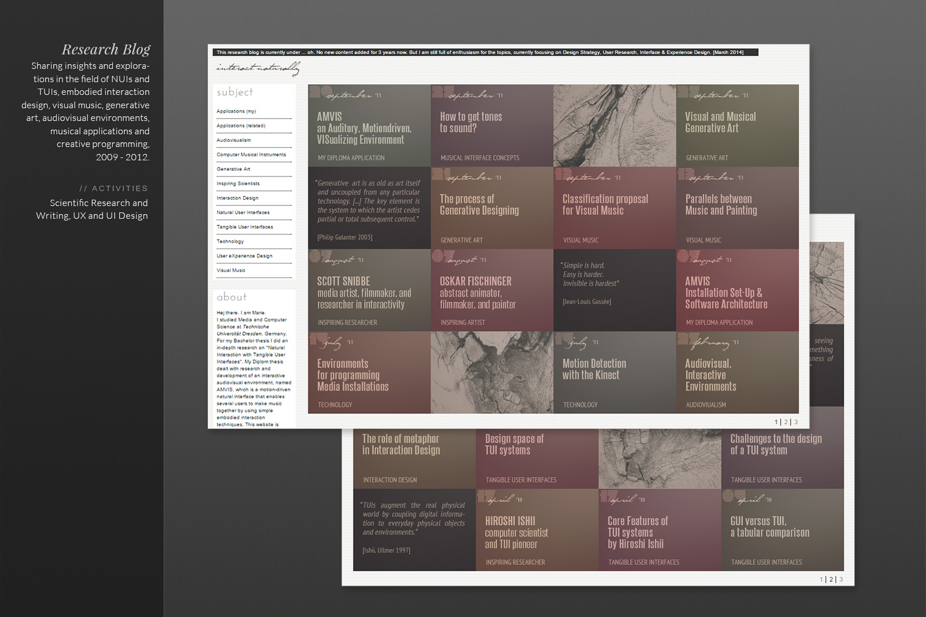
Task: Go to page 3 in front window pagination
Action: 796,422
